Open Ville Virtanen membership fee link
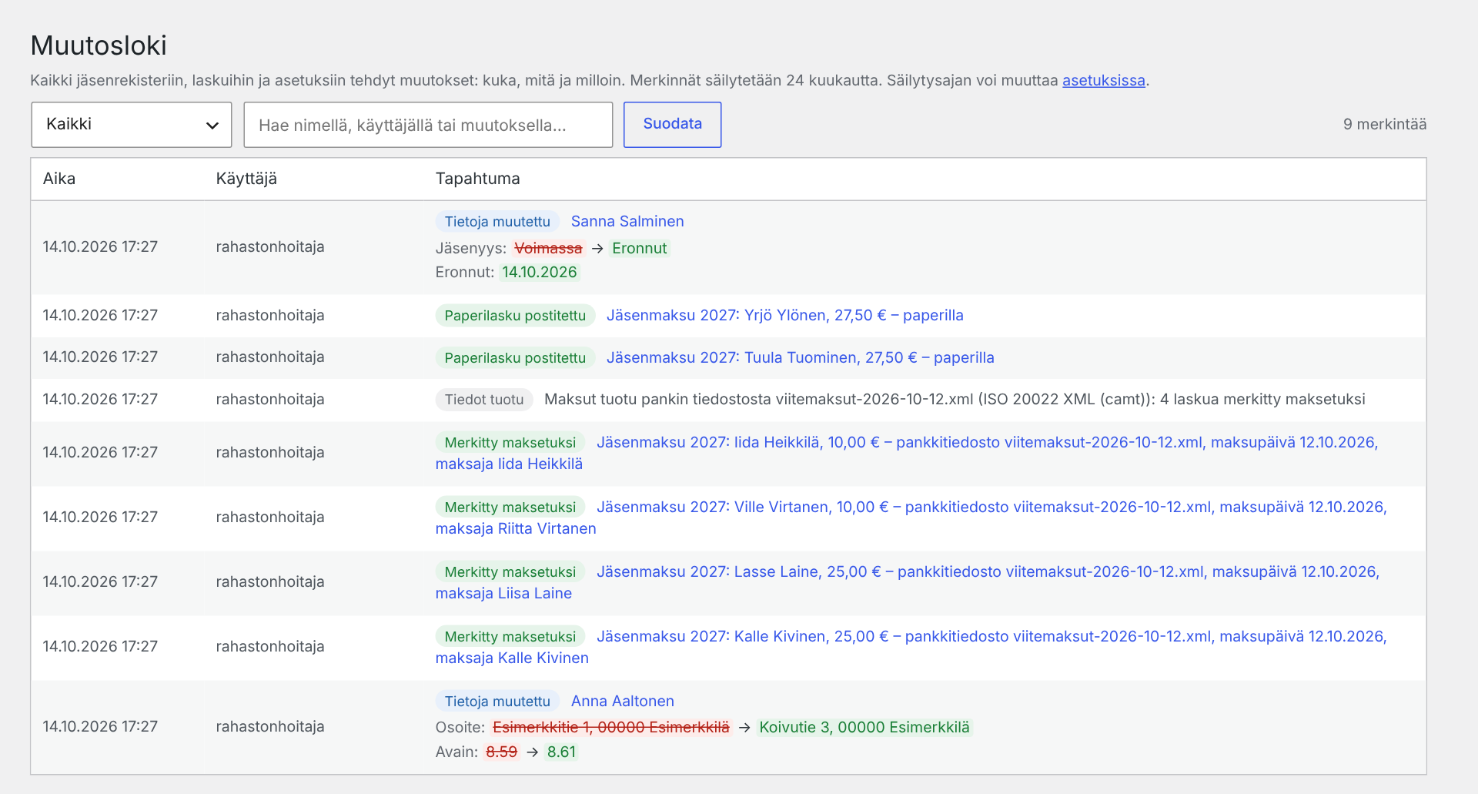1478x794 pixels. tap(911, 518)
